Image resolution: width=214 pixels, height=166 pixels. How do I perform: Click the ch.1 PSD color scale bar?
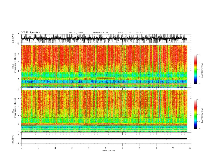tap(195, 69)
